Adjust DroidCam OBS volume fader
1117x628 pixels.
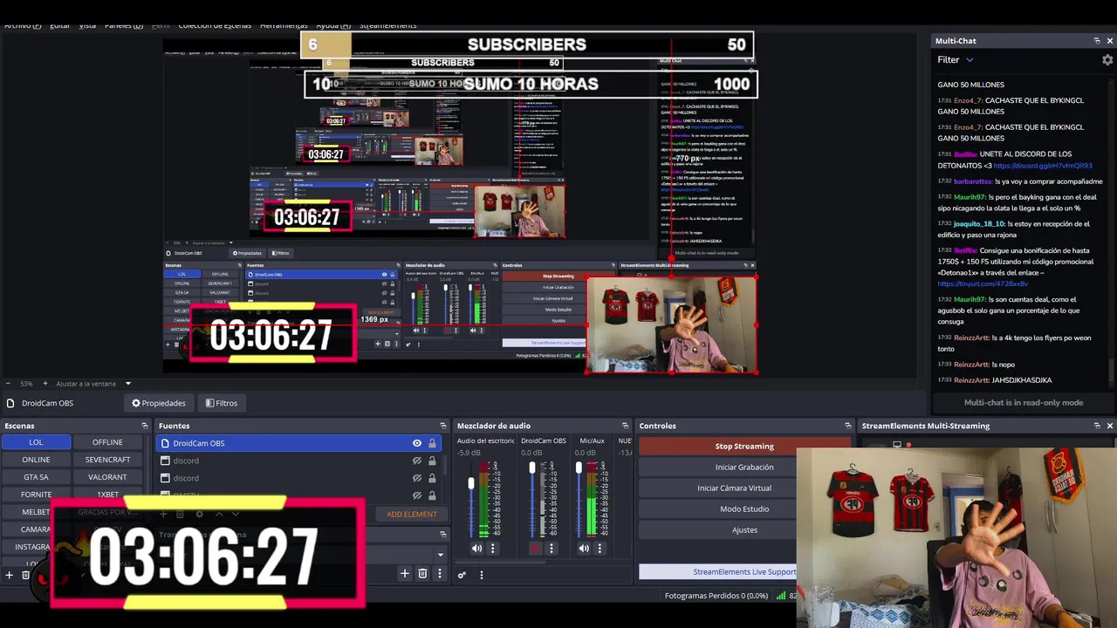[532, 469]
